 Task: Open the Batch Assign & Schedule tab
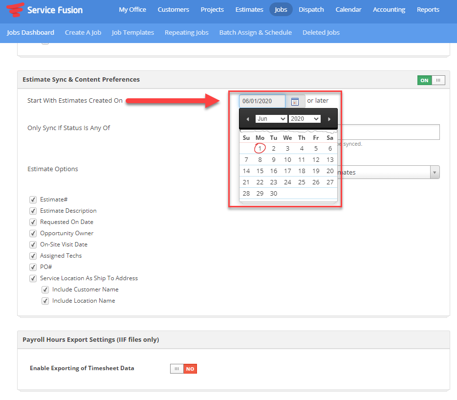coord(255,32)
